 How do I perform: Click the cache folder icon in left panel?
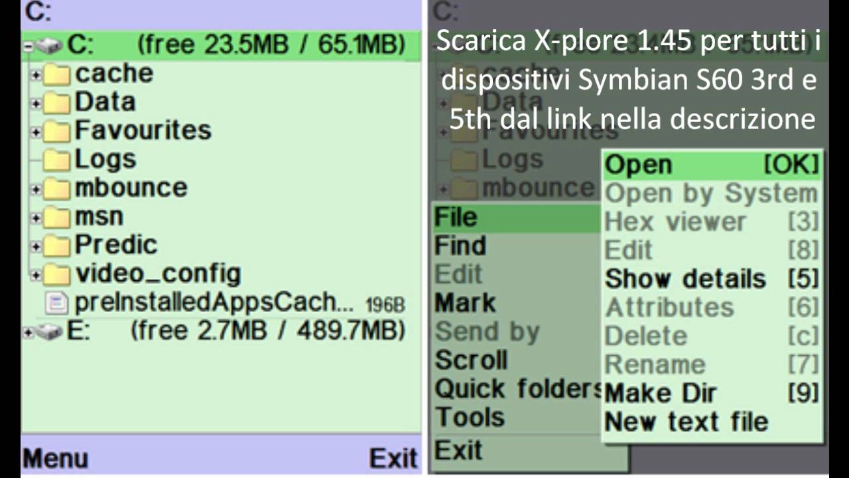[57, 74]
